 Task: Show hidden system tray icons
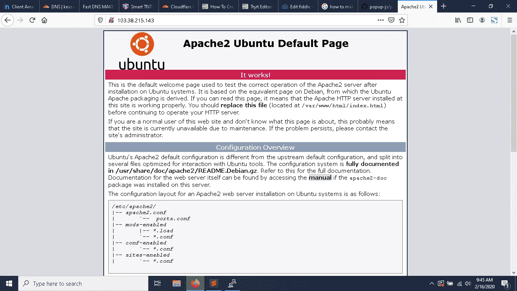coord(431,283)
